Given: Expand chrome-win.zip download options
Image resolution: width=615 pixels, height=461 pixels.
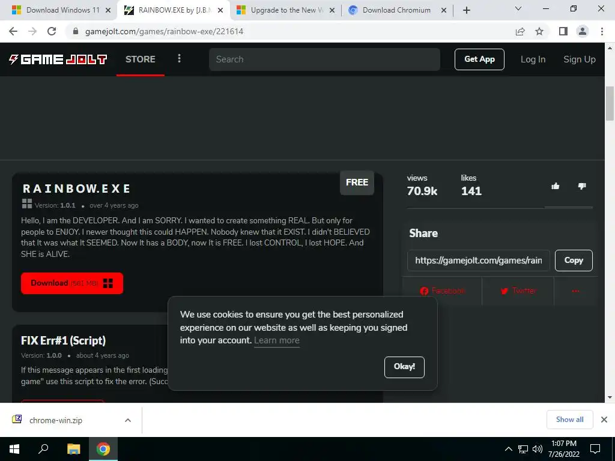Looking at the screenshot, I should point(128,420).
